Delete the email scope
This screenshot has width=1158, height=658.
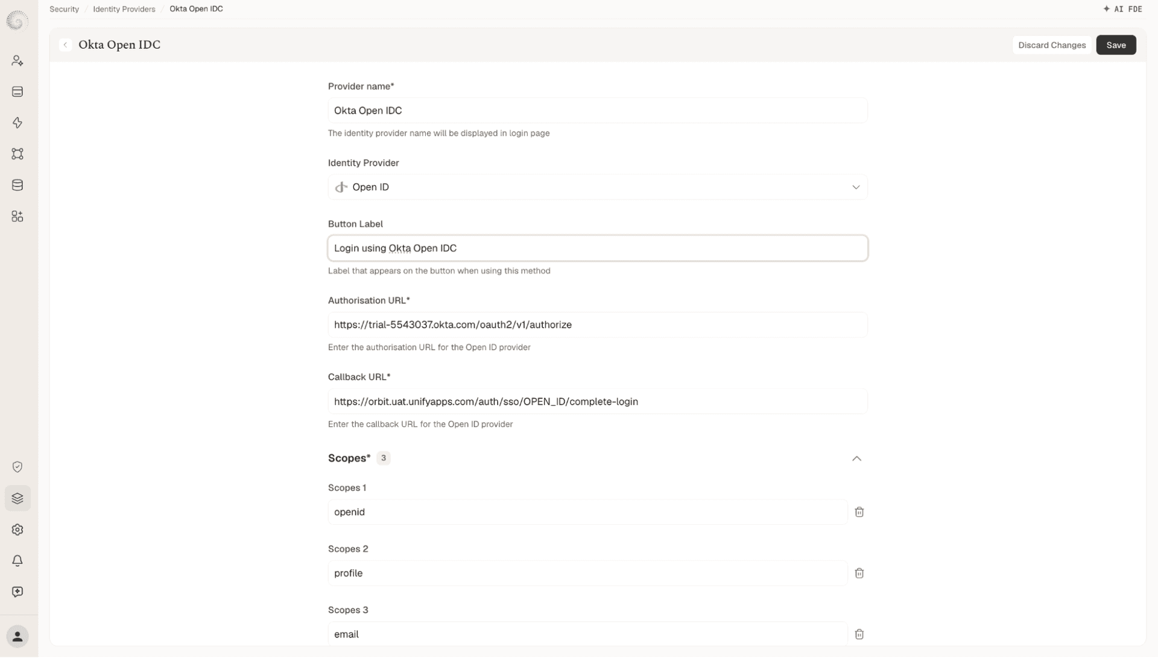pyautogui.click(x=859, y=634)
